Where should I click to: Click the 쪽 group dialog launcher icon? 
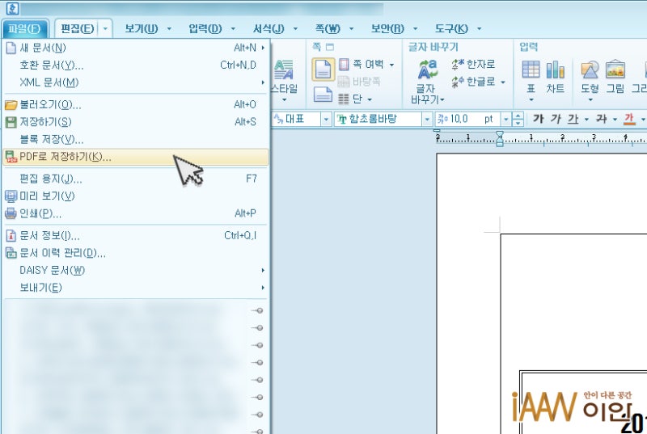(x=330, y=47)
